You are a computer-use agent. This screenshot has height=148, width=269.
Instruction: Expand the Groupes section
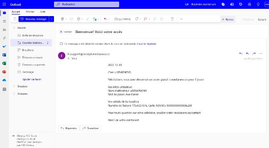pyautogui.click(x=14, y=94)
